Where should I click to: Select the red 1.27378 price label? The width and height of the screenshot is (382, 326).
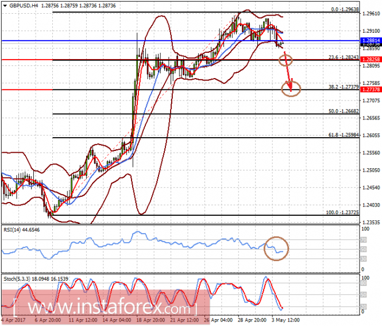coord(371,90)
